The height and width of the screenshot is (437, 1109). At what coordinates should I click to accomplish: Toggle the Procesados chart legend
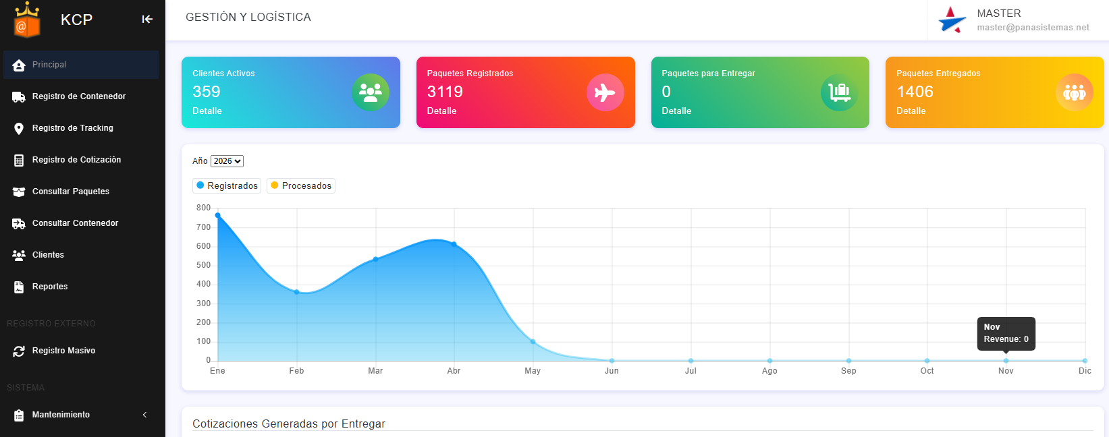pos(301,185)
